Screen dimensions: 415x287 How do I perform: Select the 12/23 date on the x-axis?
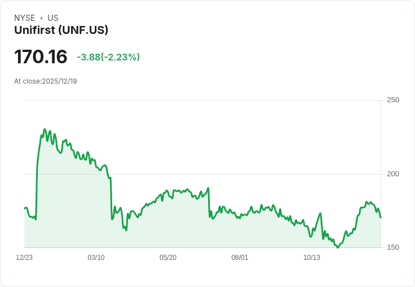pyautogui.click(x=24, y=258)
